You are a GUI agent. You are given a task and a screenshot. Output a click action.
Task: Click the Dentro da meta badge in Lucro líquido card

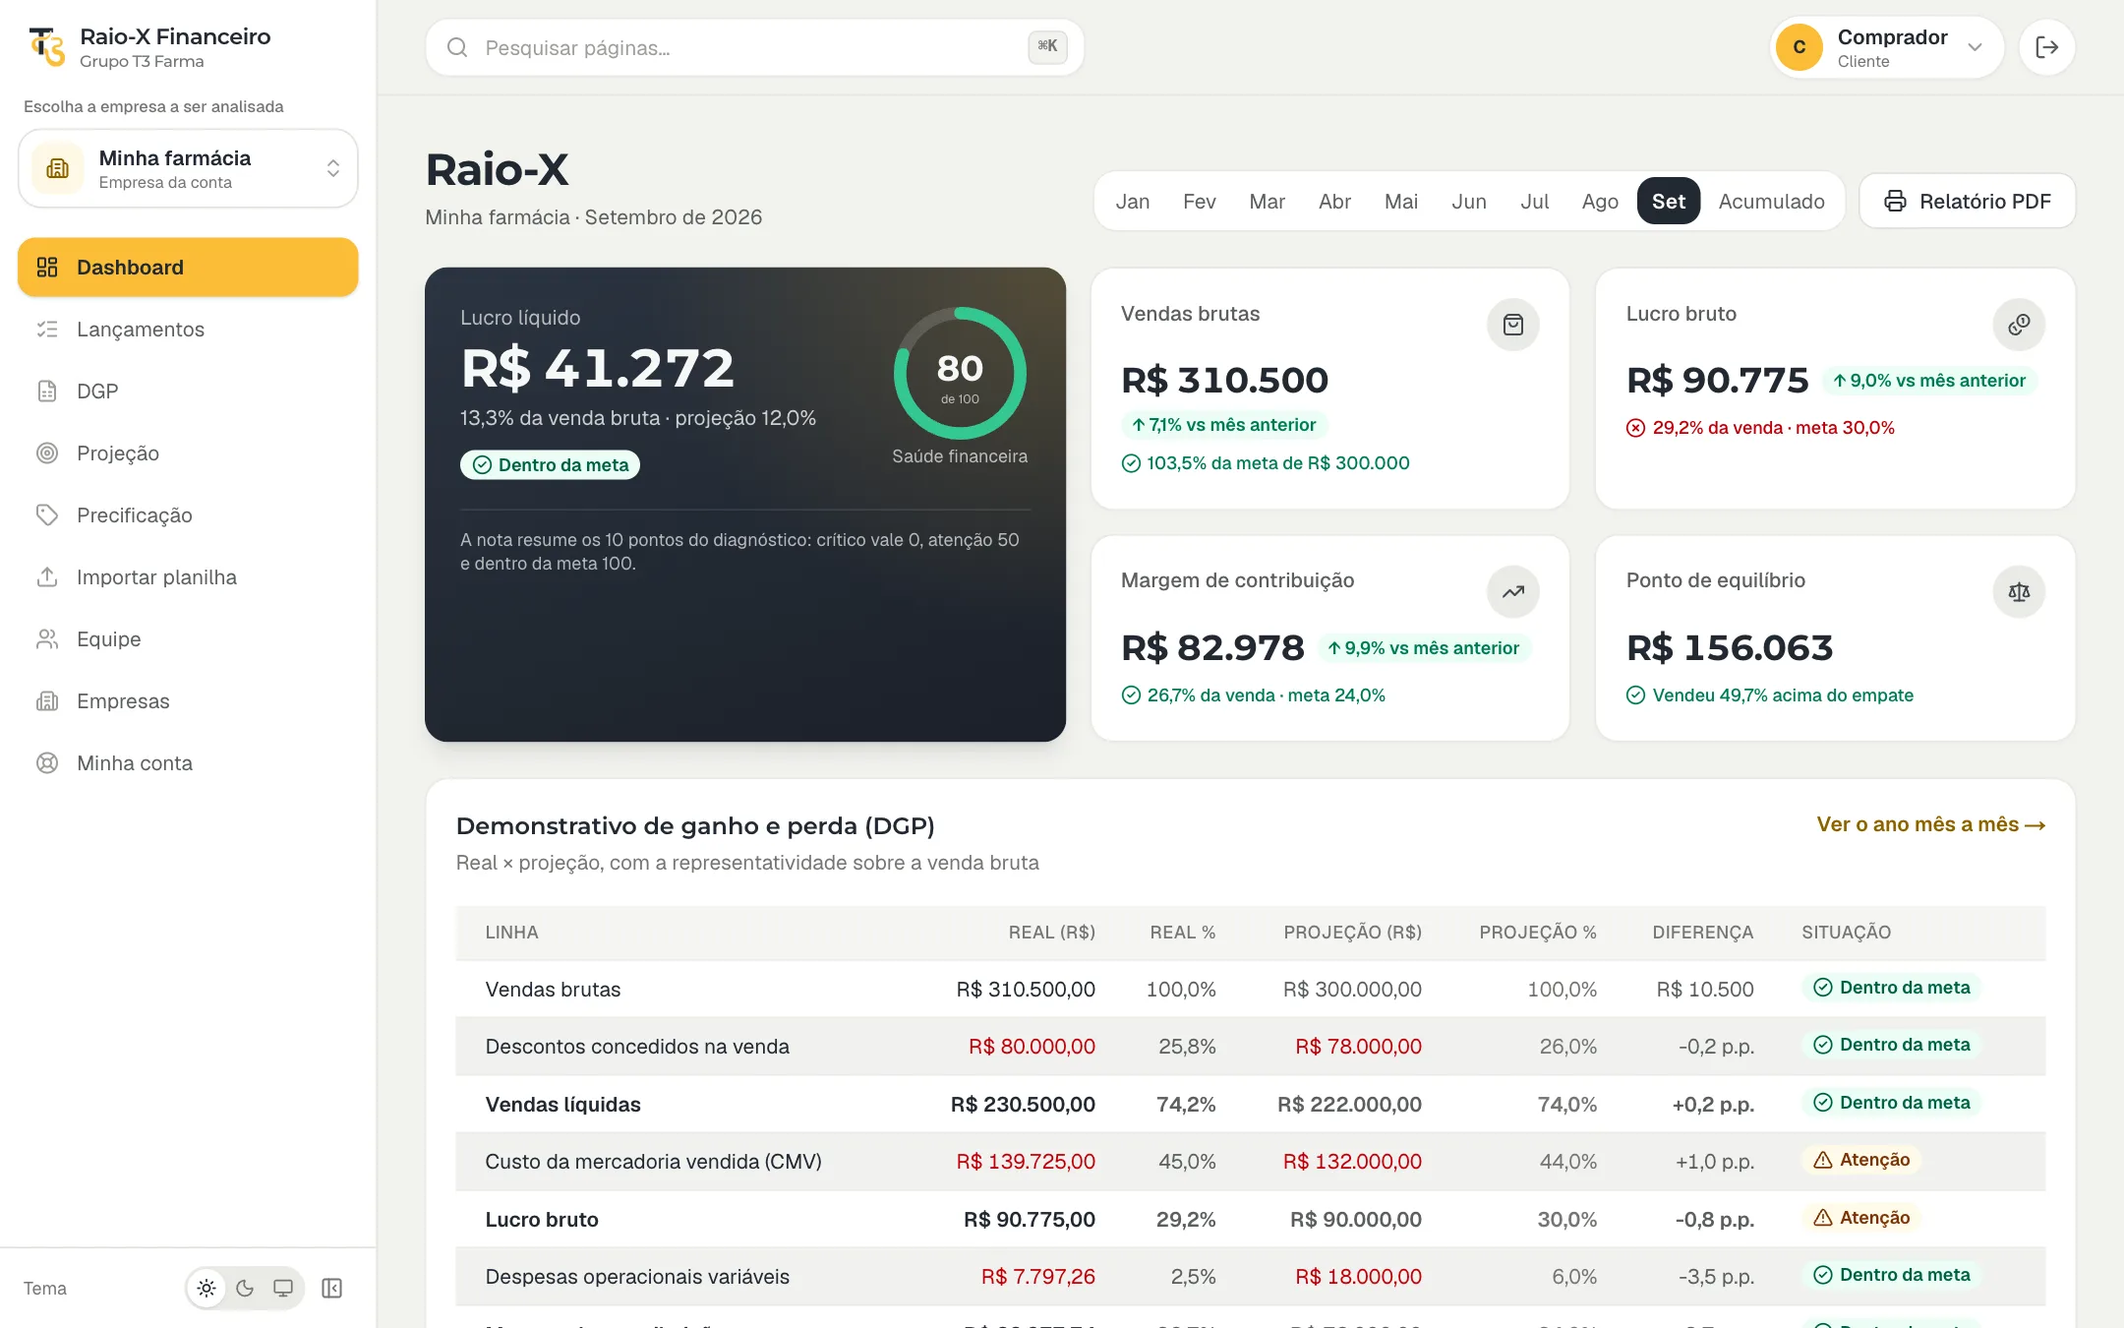click(550, 465)
